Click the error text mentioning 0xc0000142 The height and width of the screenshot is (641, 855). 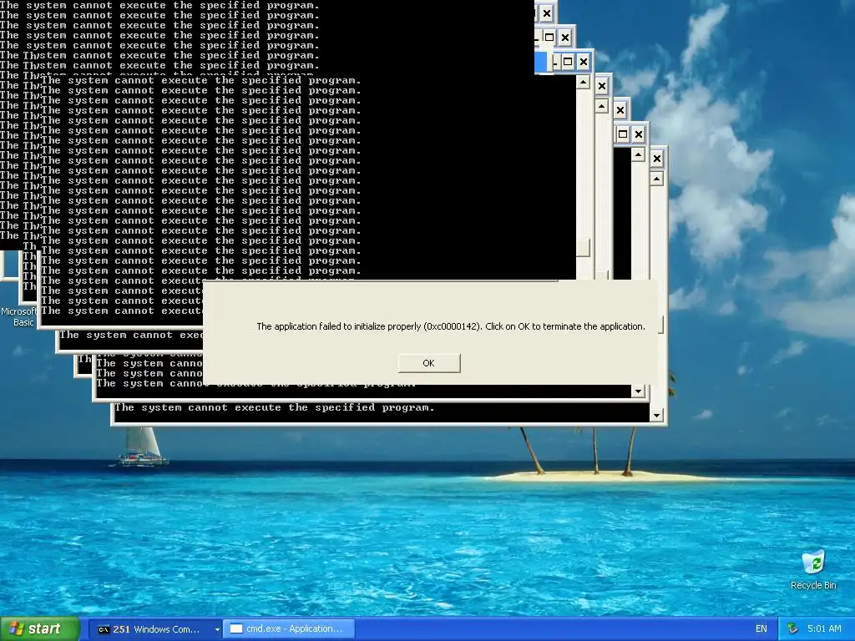[x=450, y=326]
